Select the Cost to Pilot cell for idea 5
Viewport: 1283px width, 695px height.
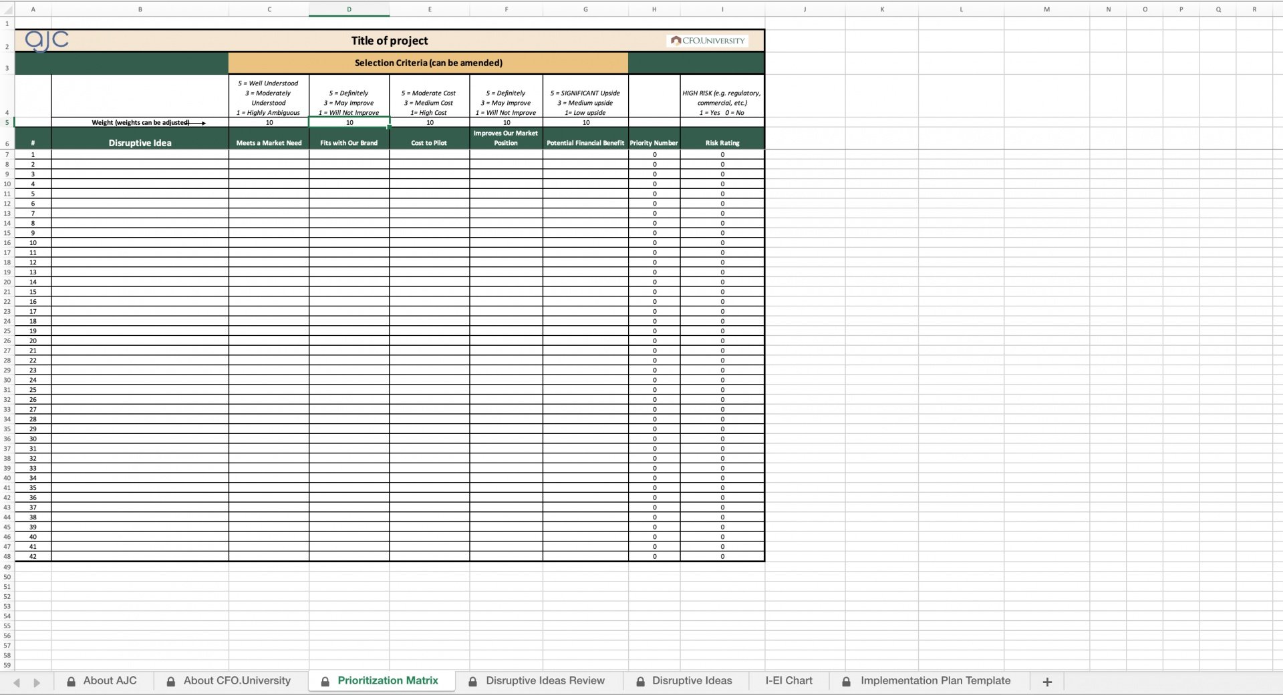pos(430,194)
